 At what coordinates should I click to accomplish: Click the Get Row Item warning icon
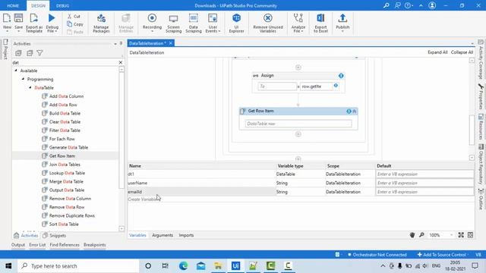pyautogui.click(x=349, y=111)
